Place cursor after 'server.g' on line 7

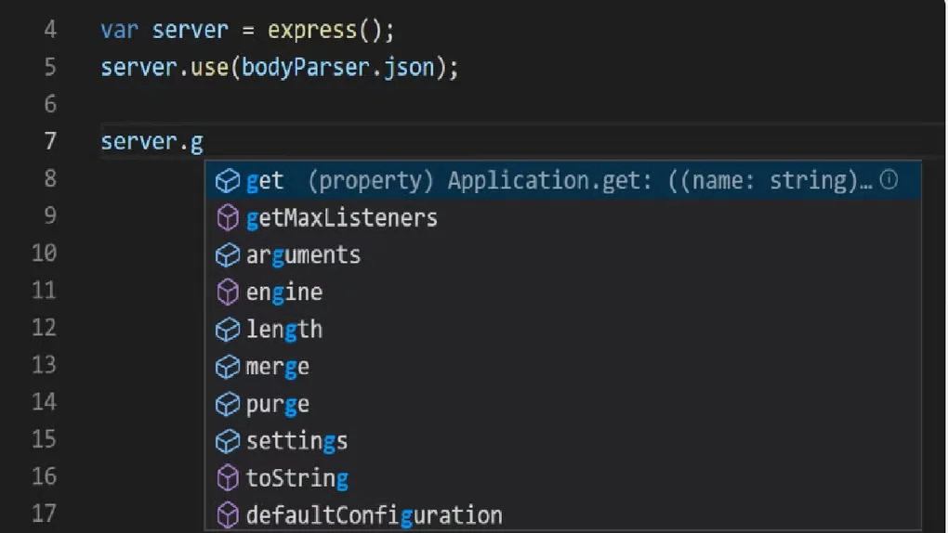(205, 142)
